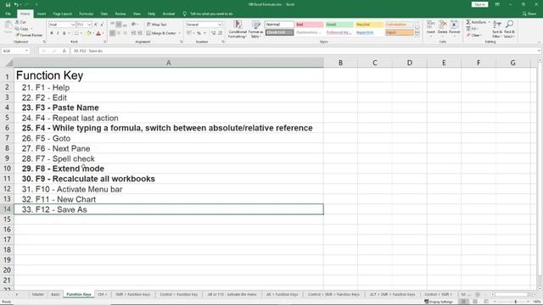The image size is (543, 305).
Task: Click Accounting Number Format icon
Action: pyautogui.click(x=189, y=33)
